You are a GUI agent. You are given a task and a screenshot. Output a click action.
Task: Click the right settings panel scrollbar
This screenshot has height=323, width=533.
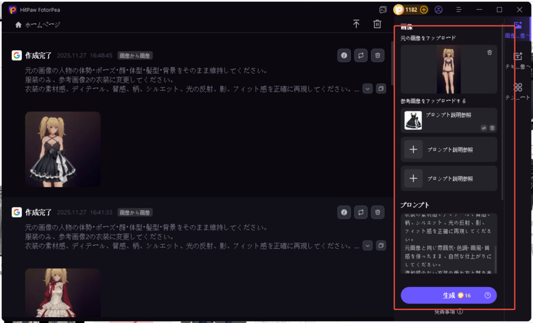[503, 112]
